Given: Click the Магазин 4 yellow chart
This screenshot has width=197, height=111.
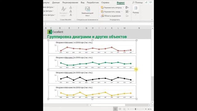Looking at the screenshot, I should (x=92, y=92).
